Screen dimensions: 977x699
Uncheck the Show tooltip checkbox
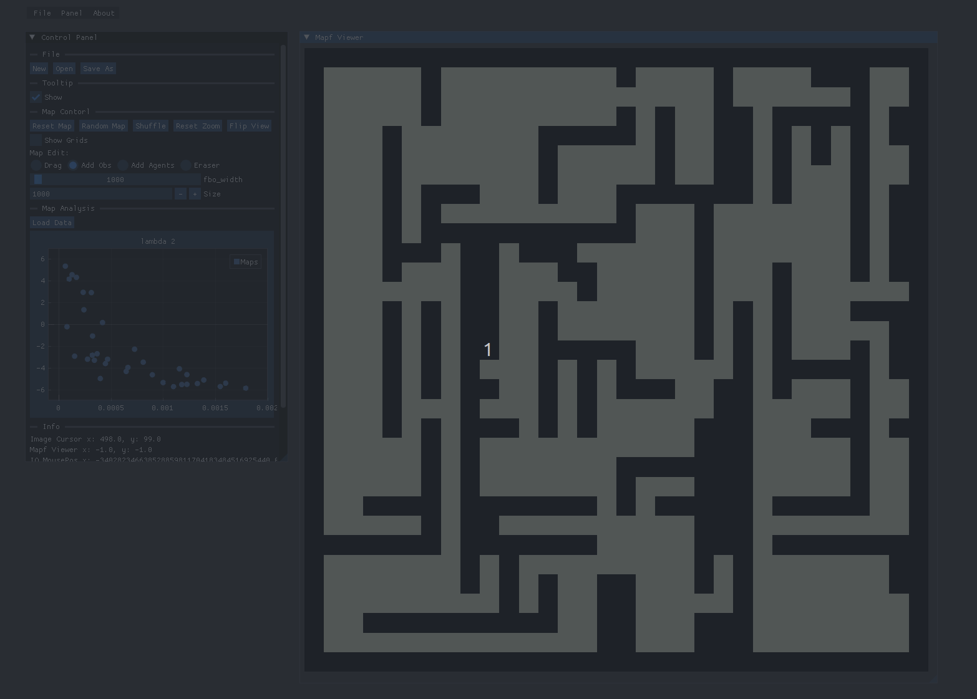[x=36, y=97]
